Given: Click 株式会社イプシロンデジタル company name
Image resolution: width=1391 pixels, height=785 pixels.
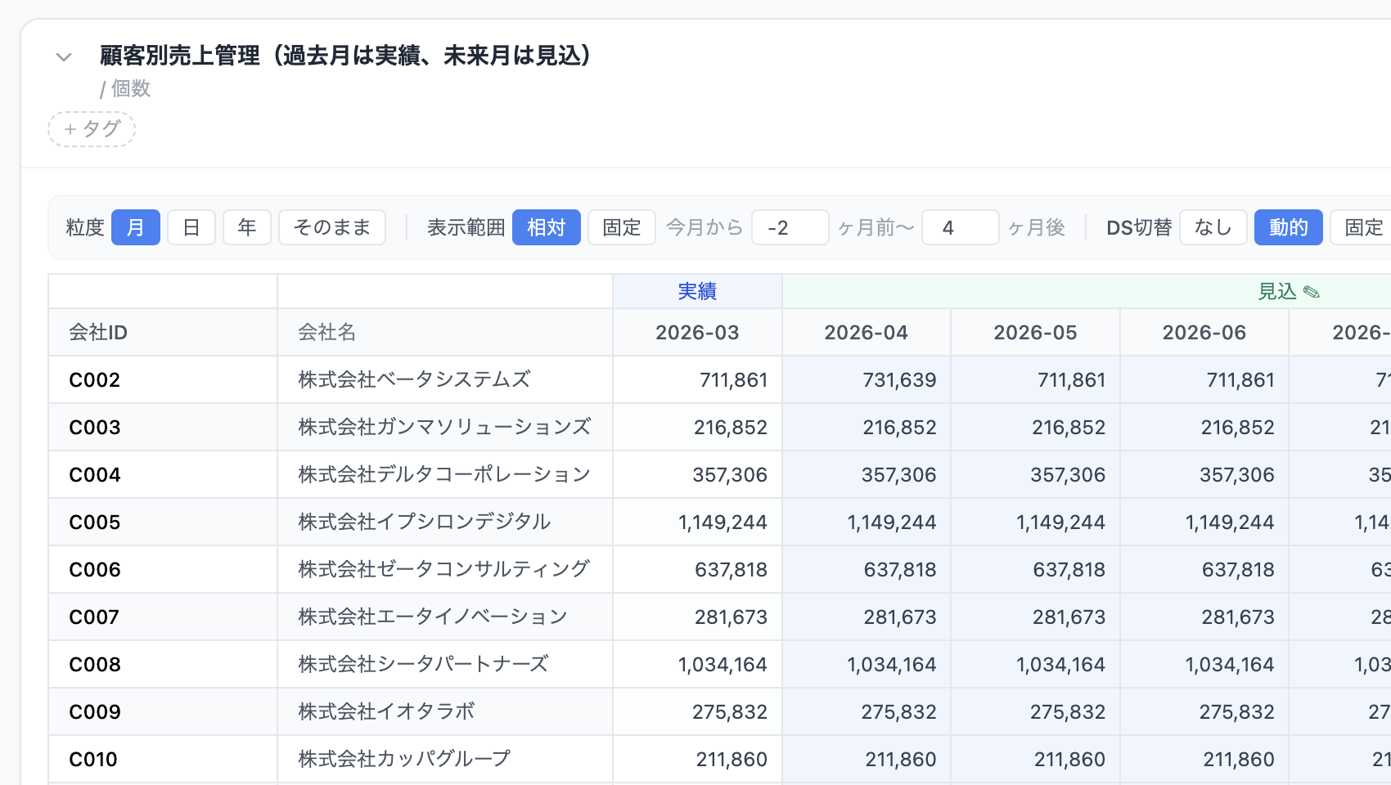Looking at the screenshot, I should tap(425, 522).
